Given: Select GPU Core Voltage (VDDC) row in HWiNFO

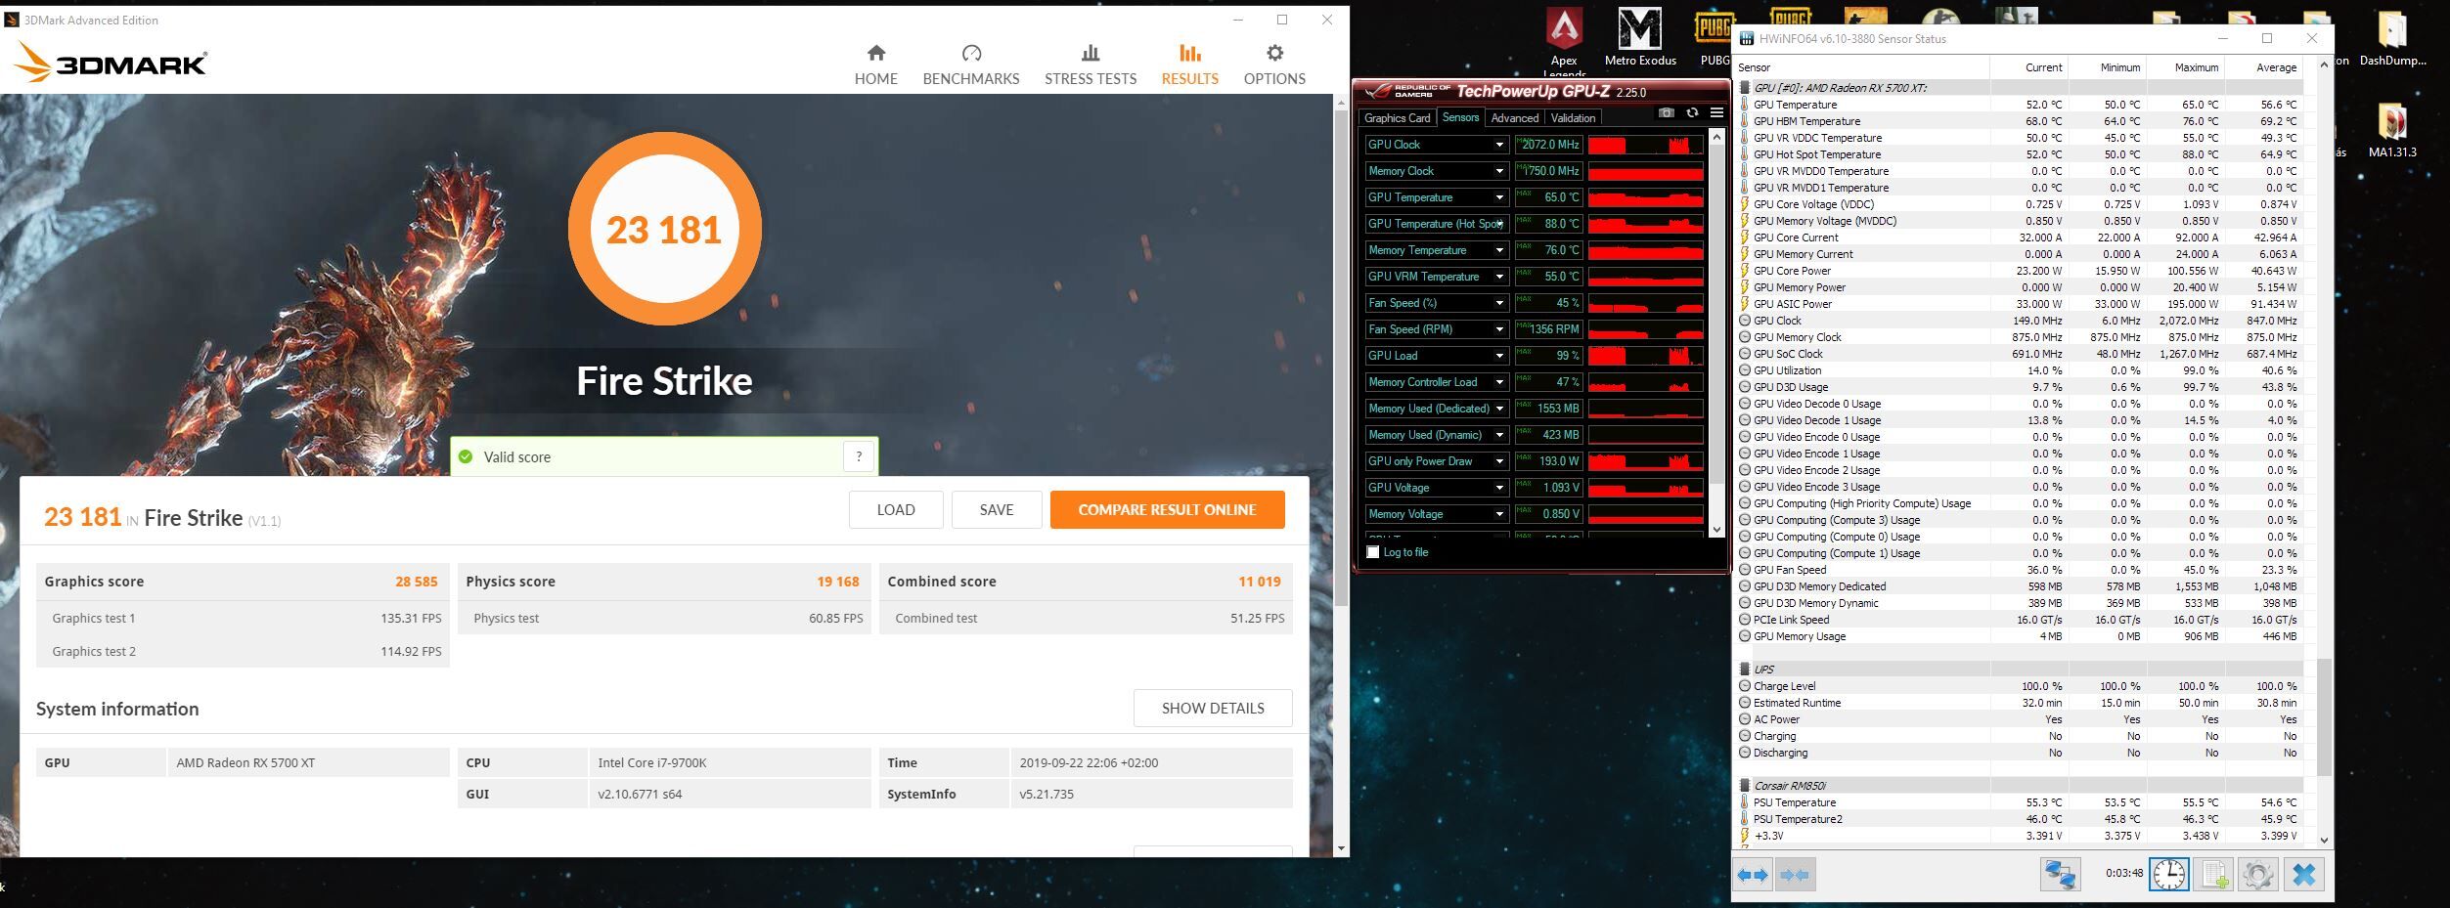Looking at the screenshot, I should point(2020,204).
